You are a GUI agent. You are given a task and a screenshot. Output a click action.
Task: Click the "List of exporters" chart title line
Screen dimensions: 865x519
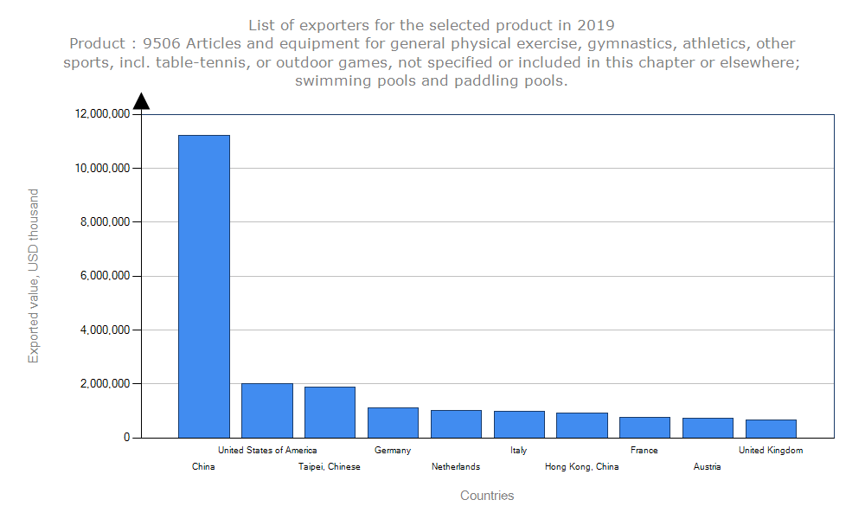pyautogui.click(x=432, y=24)
